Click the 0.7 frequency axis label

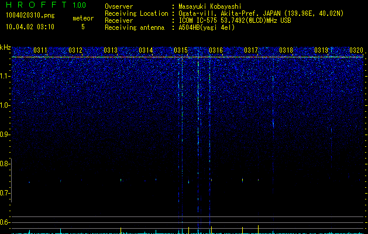click(x=5, y=193)
